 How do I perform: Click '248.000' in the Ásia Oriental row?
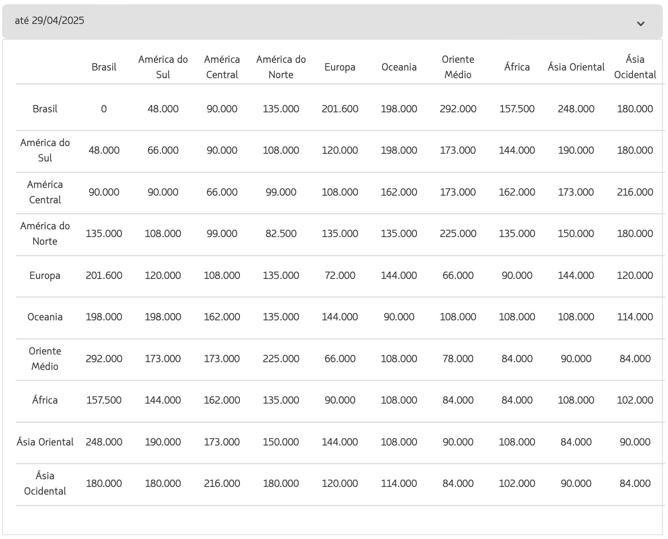104,442
